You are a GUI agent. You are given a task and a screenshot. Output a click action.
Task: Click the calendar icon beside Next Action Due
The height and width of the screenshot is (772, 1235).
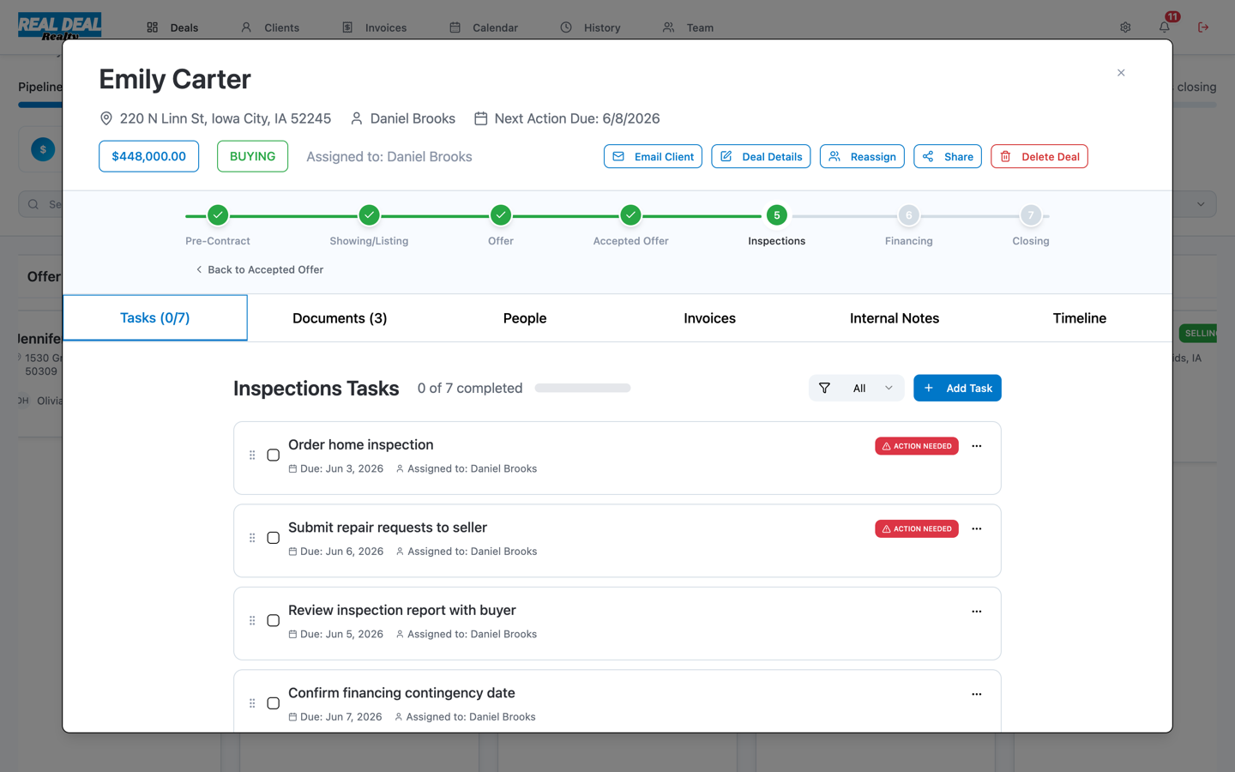click(x=481, y=118)
